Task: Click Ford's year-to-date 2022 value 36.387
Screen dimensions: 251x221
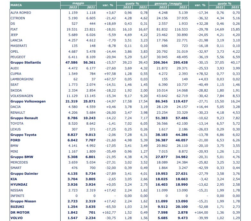Action: click(x=162, y=140)
